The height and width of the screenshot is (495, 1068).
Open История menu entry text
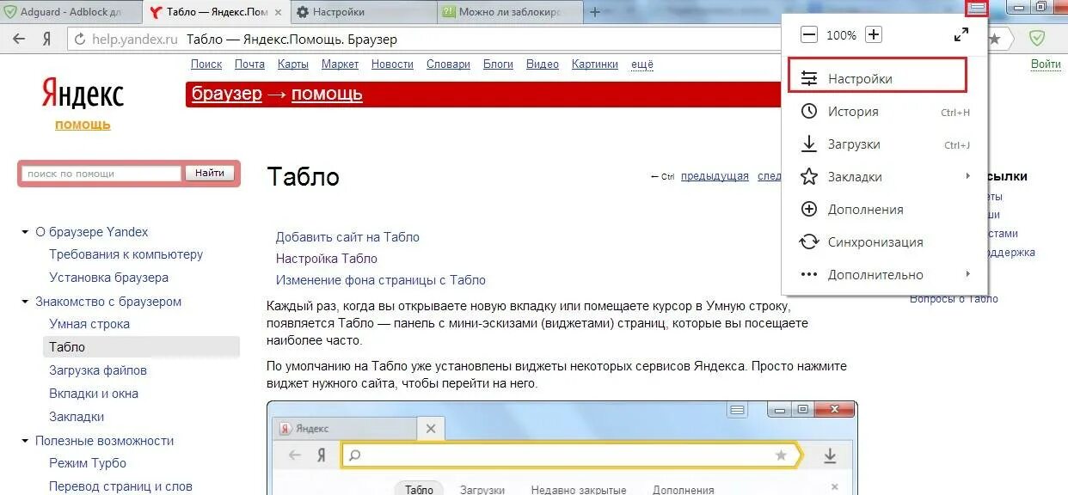coord(853,112)
